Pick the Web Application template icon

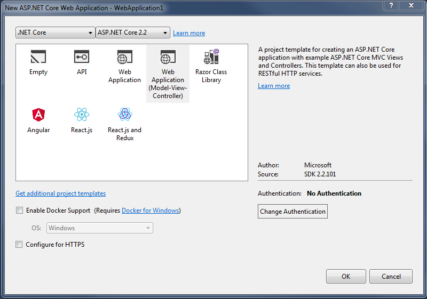tap(125, 57)
